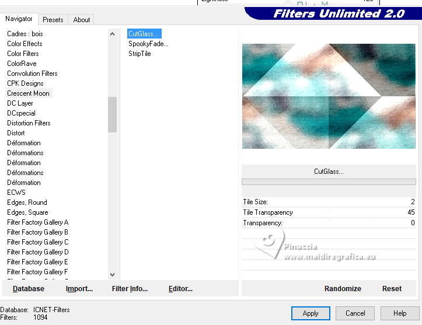The image size is (422, 325).
Task: Select the Convolution Filters category
Action: coord(32,74)
